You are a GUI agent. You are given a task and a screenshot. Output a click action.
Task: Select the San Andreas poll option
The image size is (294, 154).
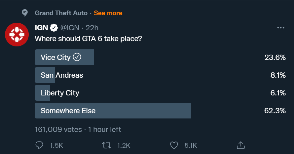pyautogui.click(x=62, y=75)
